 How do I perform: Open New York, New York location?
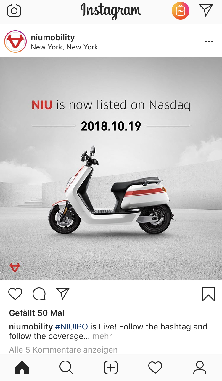tap(64, 47)
